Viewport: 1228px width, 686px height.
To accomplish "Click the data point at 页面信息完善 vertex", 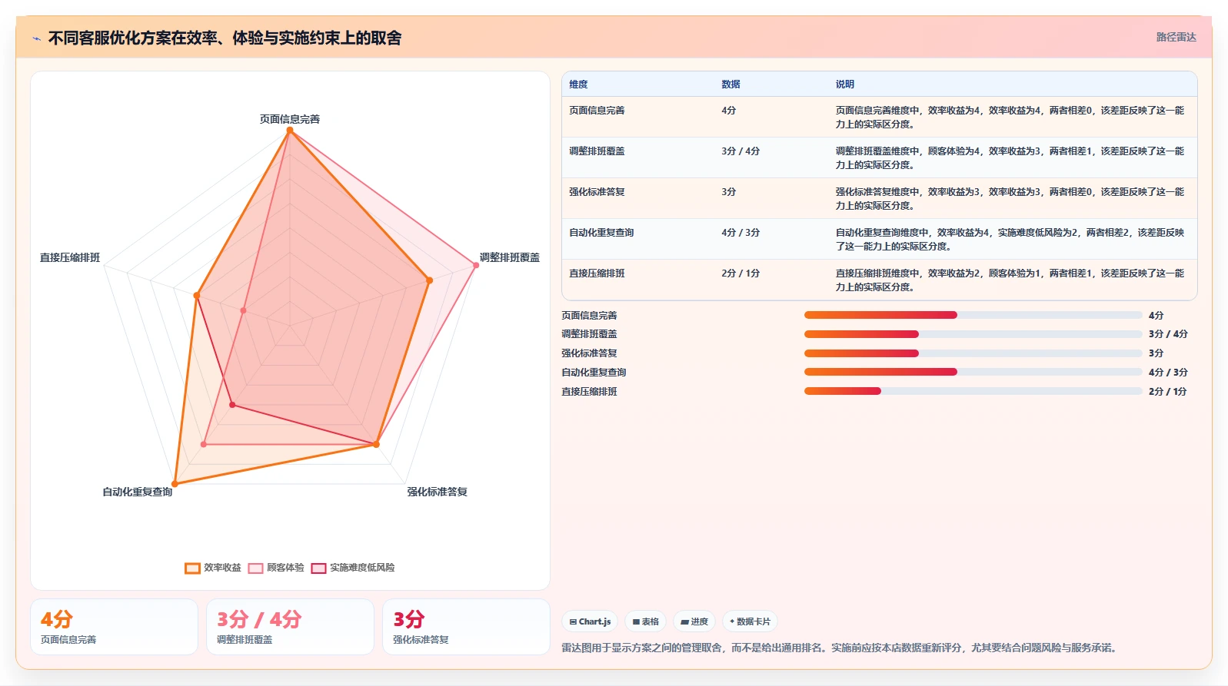I will (x=290, y=131).
